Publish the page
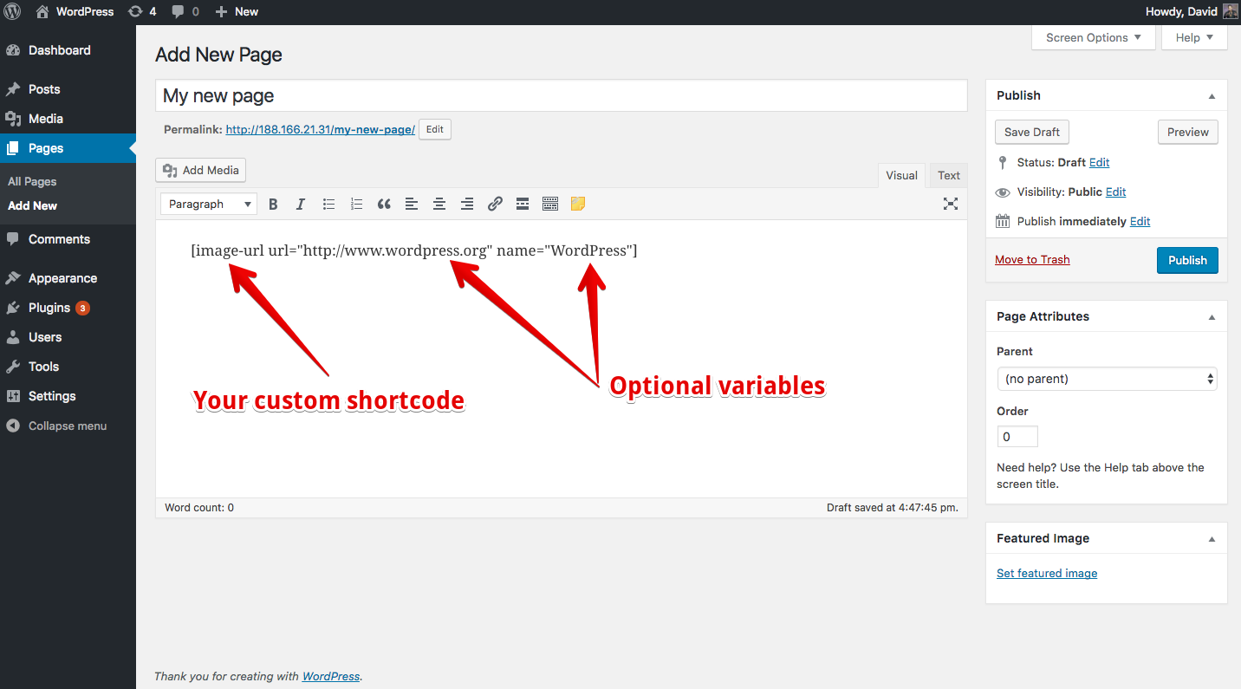Image resolution: width=1241 pixels, height=689 pixels. [1187, 260]
